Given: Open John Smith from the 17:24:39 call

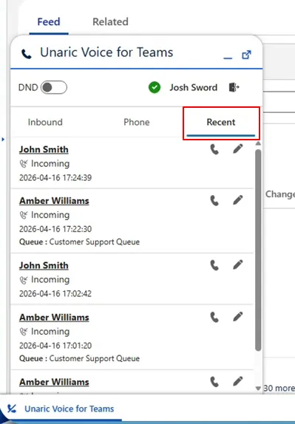Looking at the screenshot, I should tap(44, 149).
